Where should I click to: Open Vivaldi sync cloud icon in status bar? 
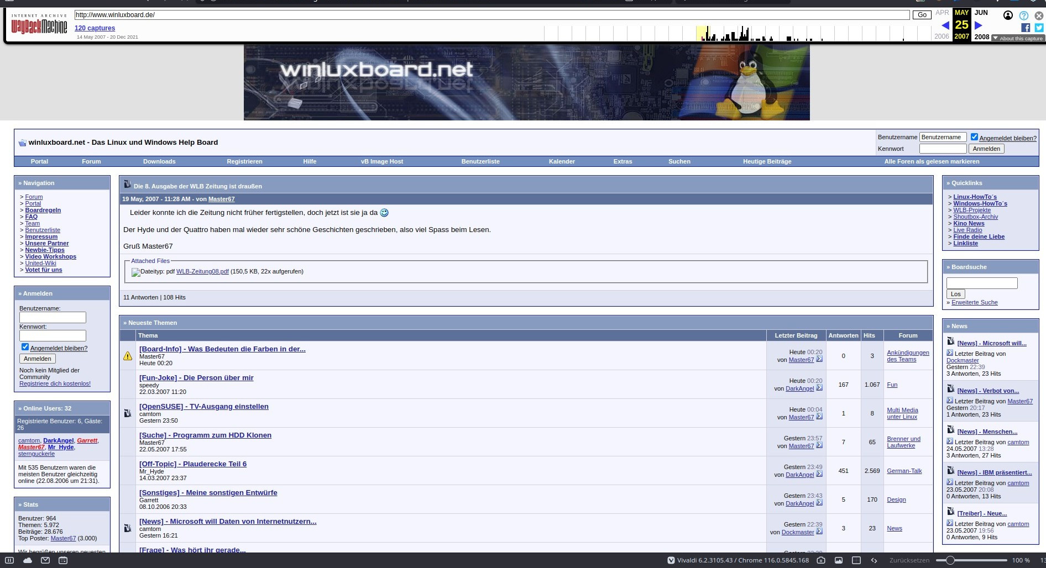pyautogui.click(x=28, y=560)
